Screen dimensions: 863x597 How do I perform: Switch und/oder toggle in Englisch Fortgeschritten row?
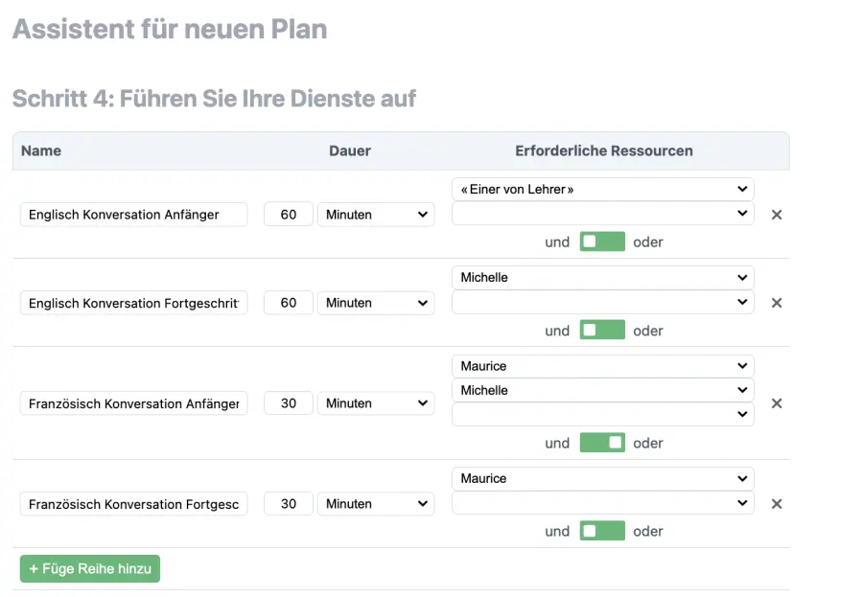point(602,330)
